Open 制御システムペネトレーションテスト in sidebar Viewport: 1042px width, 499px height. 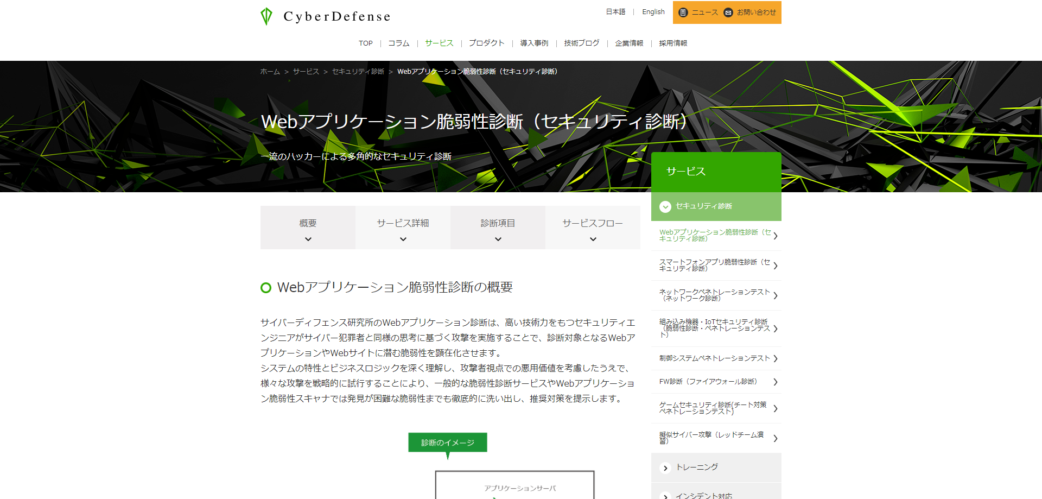coord(716,358)
